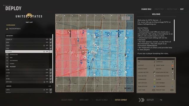Image resolution: width=189 pixels, height=106 pixels.
Task: Select the dimmed Switch Team option
Action: click(172, 9)
